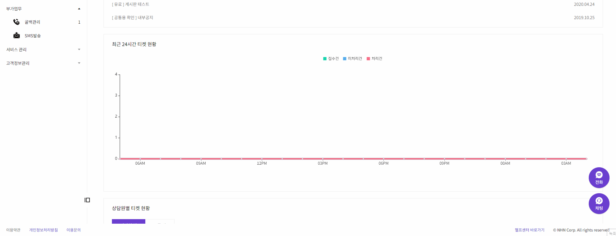The height and width of the screenshot is (236, 616).
Task: Toggle the 처리건 legend series
Action: click(x=374, y=59)
